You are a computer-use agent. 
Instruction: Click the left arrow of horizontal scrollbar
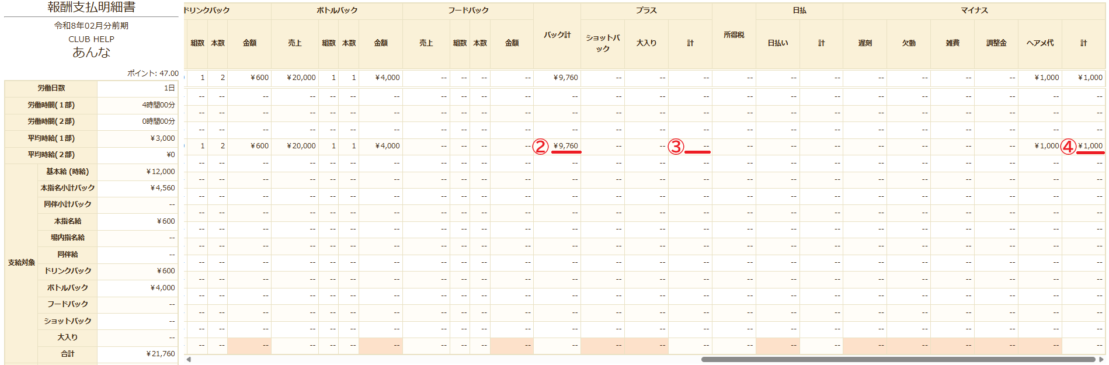[188, 359]
